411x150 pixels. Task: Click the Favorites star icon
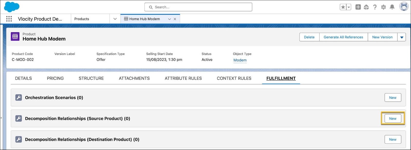pyautogui.click(x=343, y=7)
